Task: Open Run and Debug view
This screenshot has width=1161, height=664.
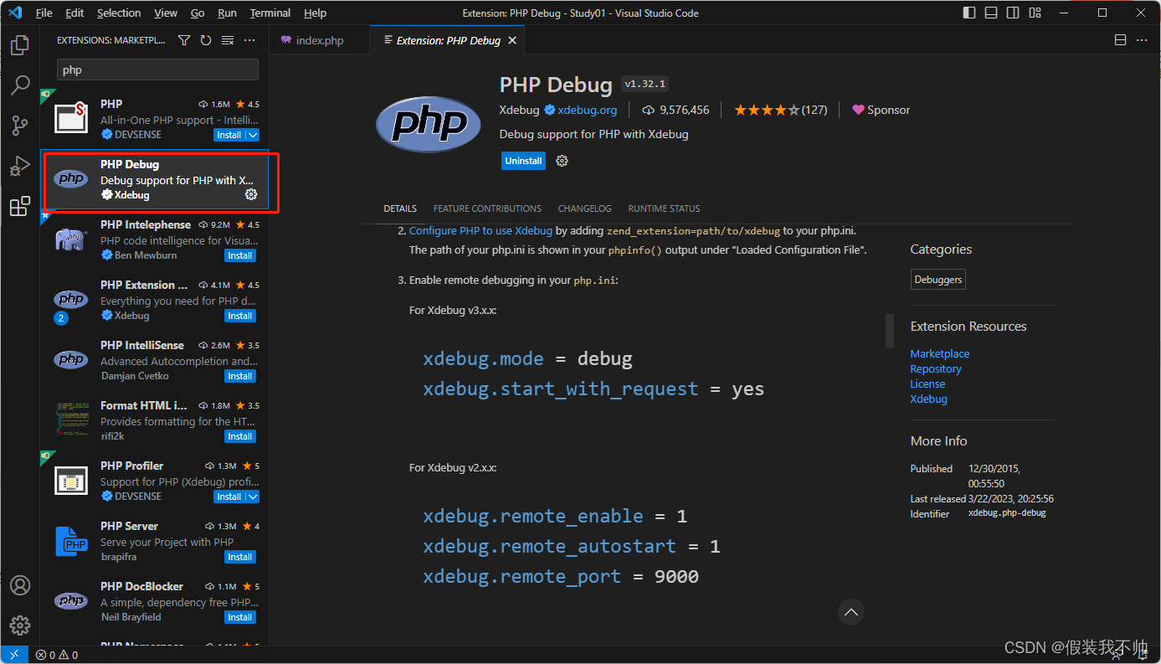Action: point(20,166)
